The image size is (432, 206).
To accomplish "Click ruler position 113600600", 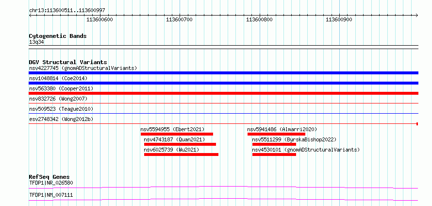I will tap(100, 19).
